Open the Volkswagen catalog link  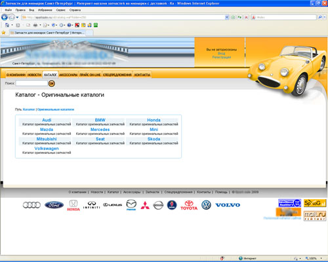coord(47,149)
